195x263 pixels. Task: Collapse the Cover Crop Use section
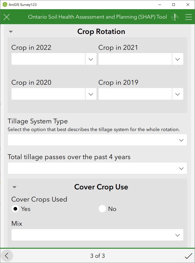click(15, 187)
